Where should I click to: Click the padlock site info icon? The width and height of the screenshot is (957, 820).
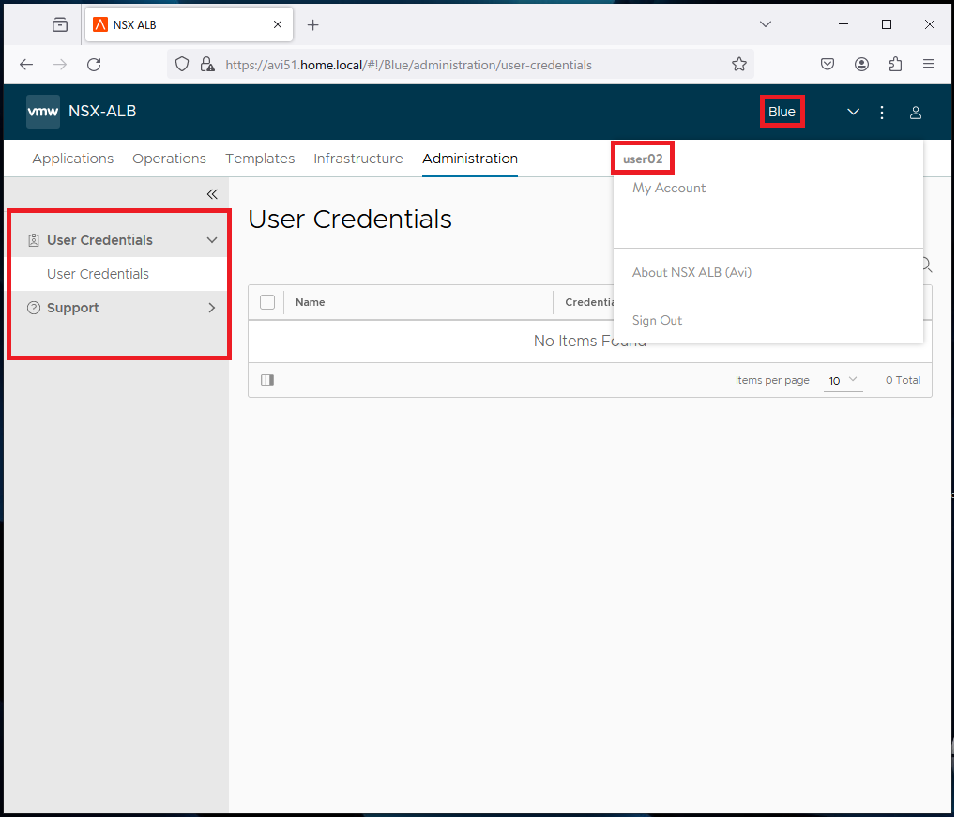coord(207,65)
